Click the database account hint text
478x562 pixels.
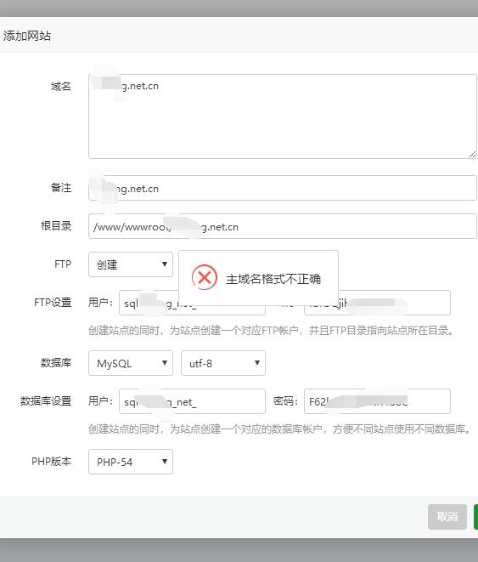pyautogui.click(x=280, y=429)
